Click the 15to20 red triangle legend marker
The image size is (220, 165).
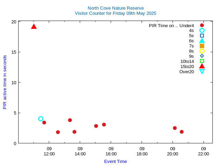coord(202,66)
